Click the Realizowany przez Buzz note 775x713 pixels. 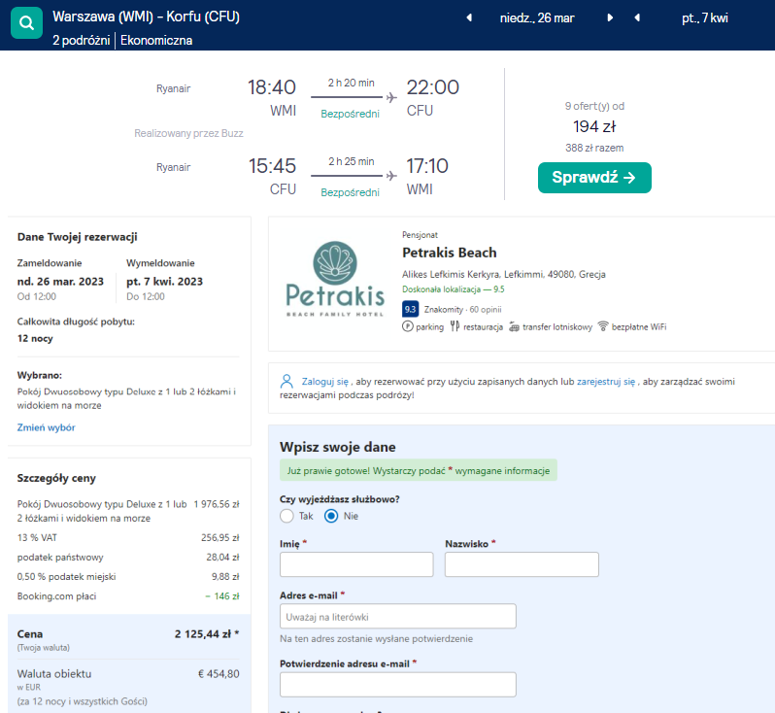tap(188, 133)
